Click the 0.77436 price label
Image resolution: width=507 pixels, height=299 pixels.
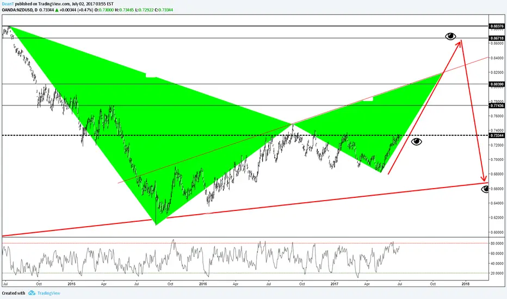point(497,105)
